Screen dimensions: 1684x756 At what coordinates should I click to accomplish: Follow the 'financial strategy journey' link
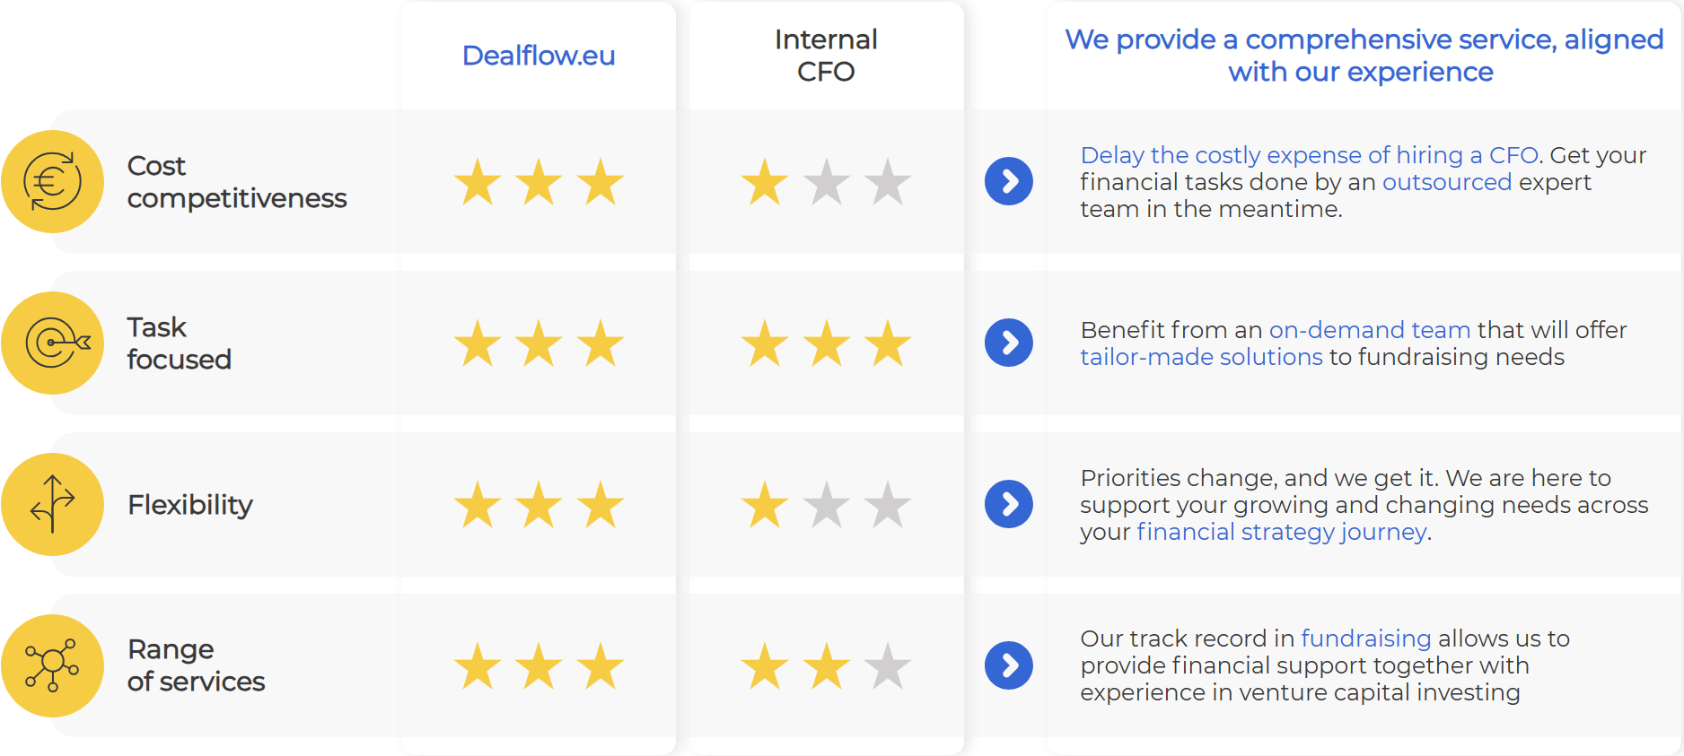pyautogui.click(x=1282, y=532)
